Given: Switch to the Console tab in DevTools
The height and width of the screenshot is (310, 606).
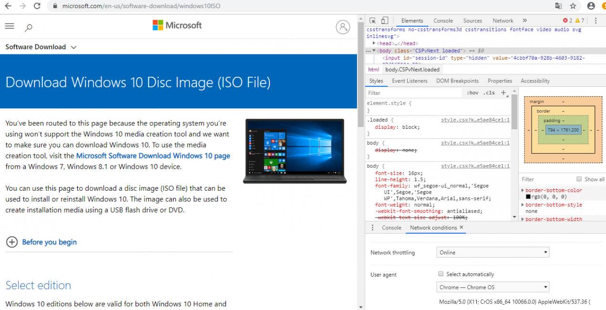Looking at the screenshot, I should (443, 21).
